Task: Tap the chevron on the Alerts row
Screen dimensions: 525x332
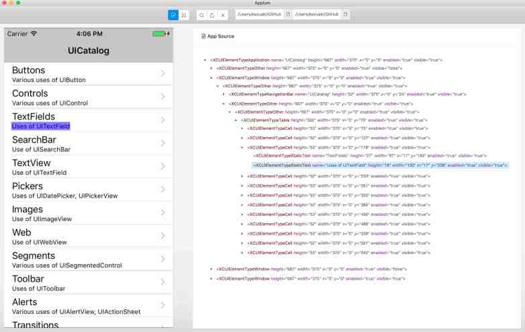Action: click(x=163, y=305)
